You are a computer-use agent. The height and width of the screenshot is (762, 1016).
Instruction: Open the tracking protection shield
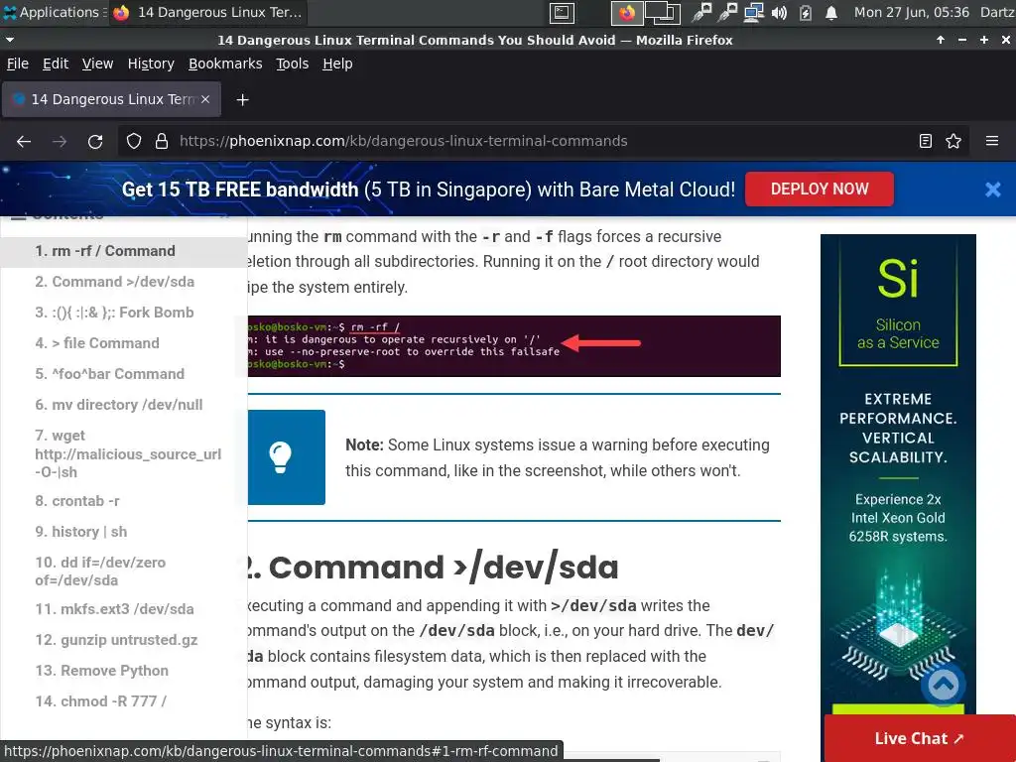[134, 141]
